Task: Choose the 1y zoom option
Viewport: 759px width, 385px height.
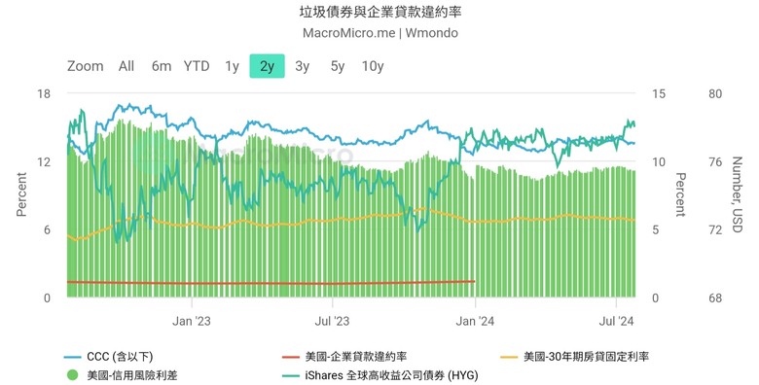Action: pyautogui.click(x=232, y=66)
